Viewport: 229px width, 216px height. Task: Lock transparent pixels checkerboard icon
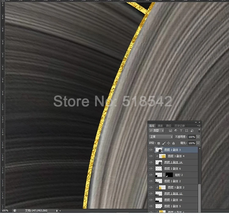[159, 143]
